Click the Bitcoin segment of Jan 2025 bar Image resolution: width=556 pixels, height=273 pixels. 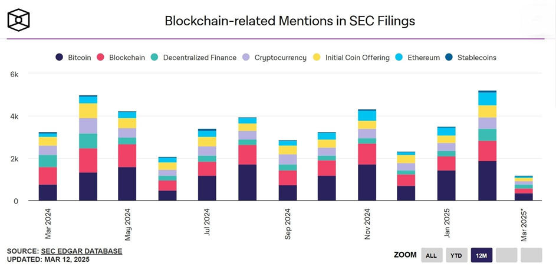pyautogui.click(x=447, y=185)
